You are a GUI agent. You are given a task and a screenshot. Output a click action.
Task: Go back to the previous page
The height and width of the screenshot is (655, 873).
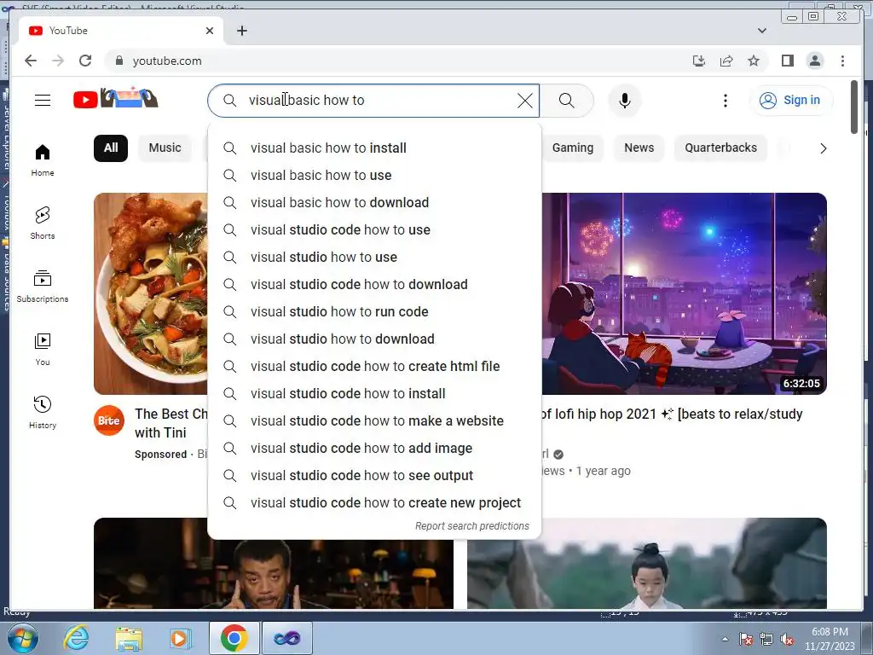(31, 61)
